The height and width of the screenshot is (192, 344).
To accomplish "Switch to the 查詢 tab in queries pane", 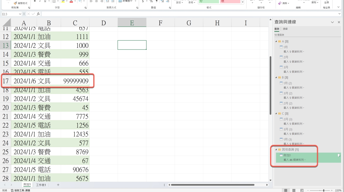I will (277, 29).
